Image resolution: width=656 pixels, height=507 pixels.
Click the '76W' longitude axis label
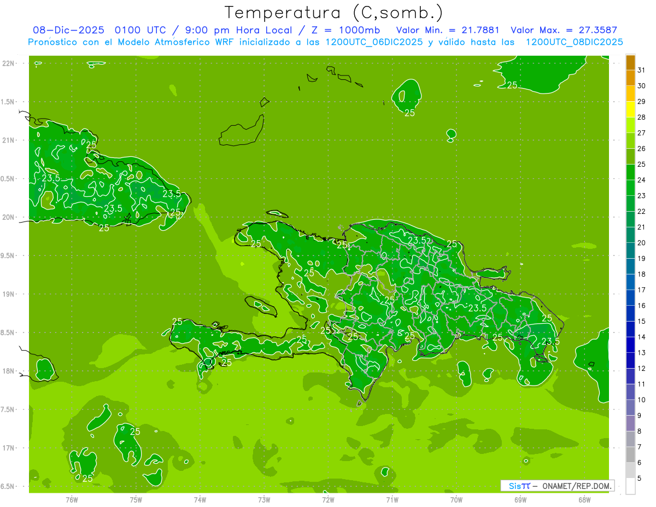72,500
